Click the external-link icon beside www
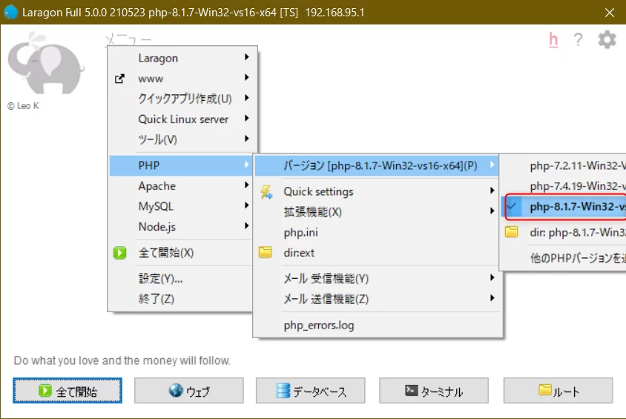This screenshot has width=626, height=419. [x=119, y=79]
